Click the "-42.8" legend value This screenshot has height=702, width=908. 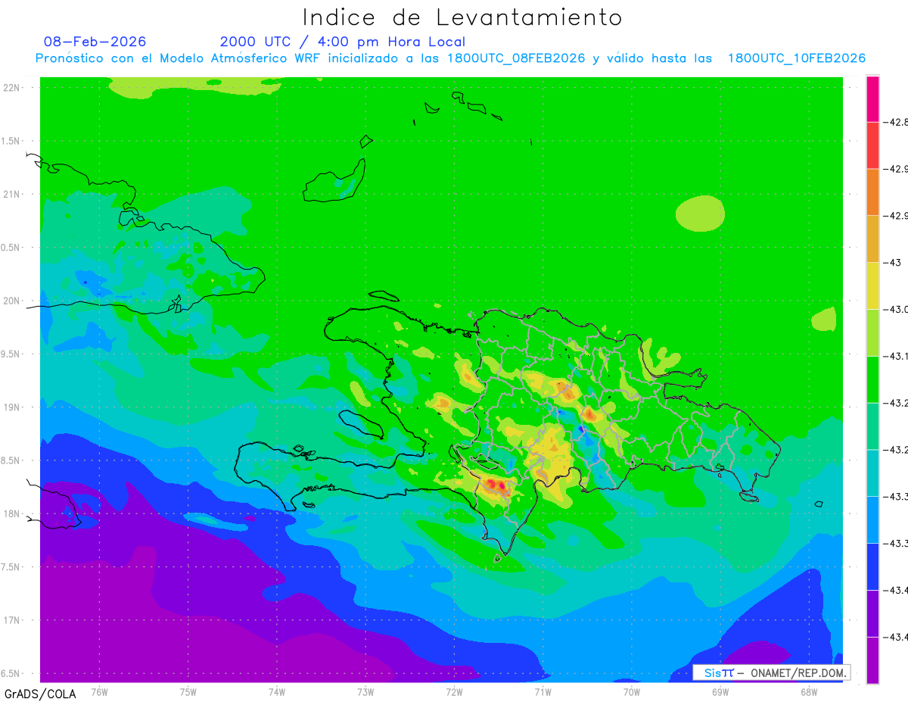896,122
